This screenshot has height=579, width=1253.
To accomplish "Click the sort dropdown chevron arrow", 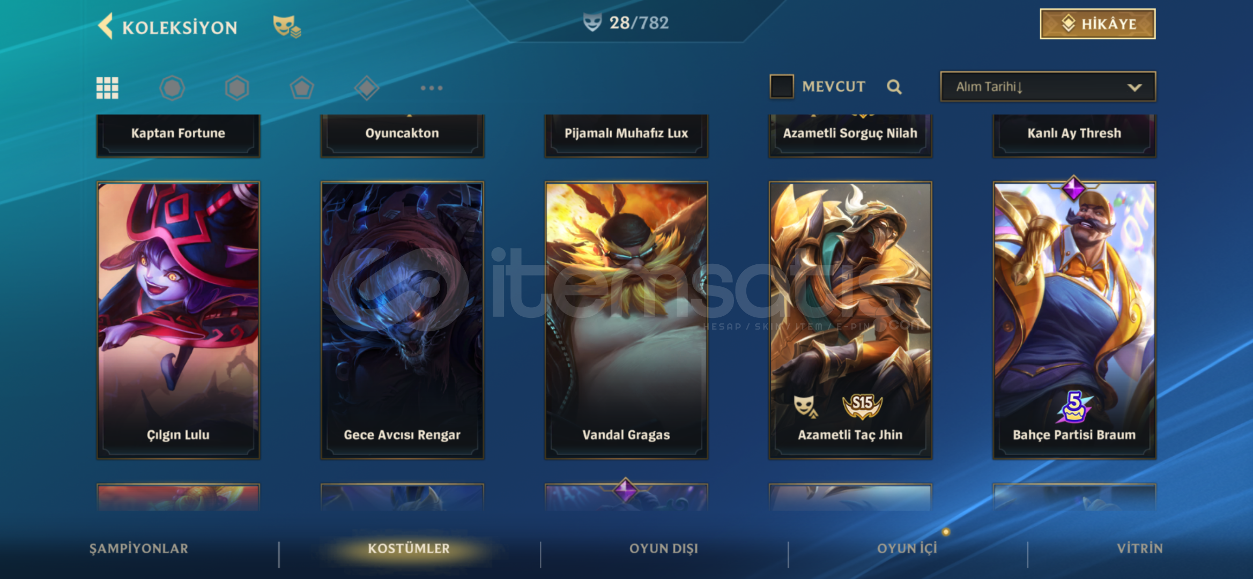I will click(1134, 87).
